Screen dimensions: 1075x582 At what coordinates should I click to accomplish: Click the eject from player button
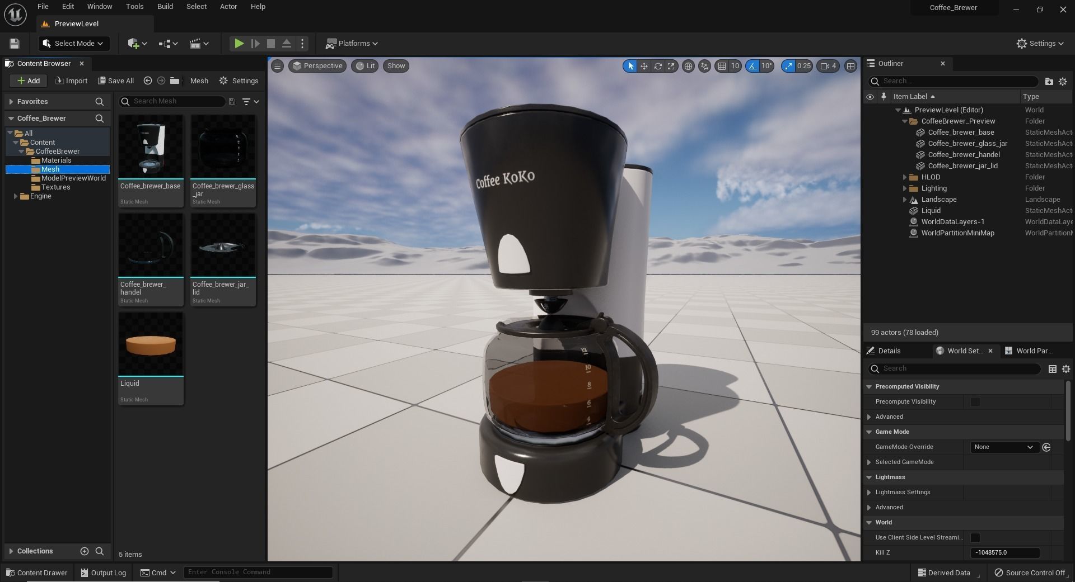pyautogui.click(x=286, y=44)
